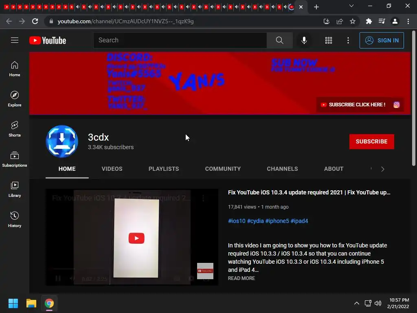Open YouTube apps grid menu

tap(329, 40)
